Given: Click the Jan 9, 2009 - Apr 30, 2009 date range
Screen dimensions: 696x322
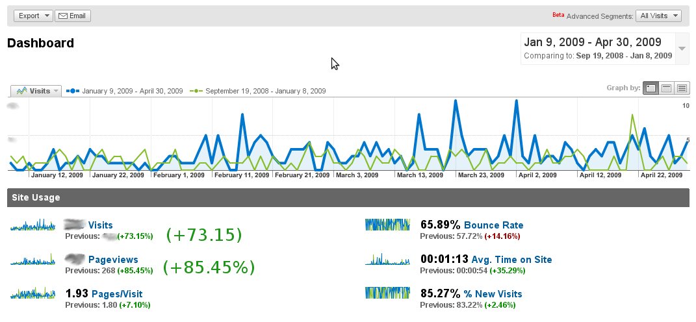Looking at the screenshot, I should (x=593, y=42).
